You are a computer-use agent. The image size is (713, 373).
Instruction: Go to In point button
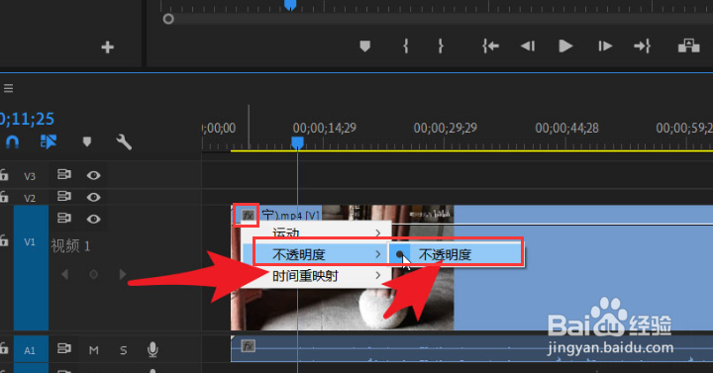click(490, 46)
